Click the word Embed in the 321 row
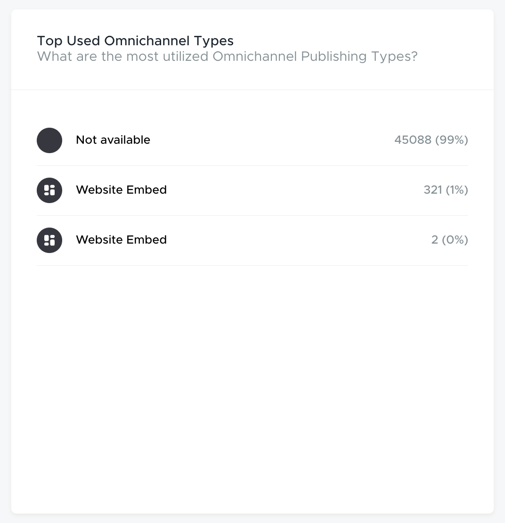505x523 pixels. point(147,190)
